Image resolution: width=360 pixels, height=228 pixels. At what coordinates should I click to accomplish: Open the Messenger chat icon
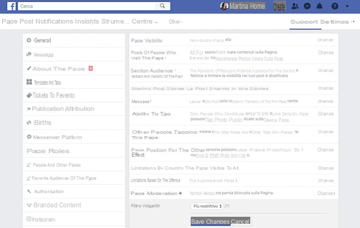click(307, 6)
